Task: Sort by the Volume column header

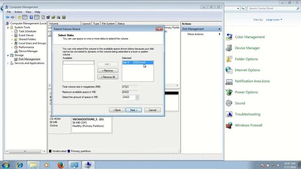Action: tap(64, 23)
